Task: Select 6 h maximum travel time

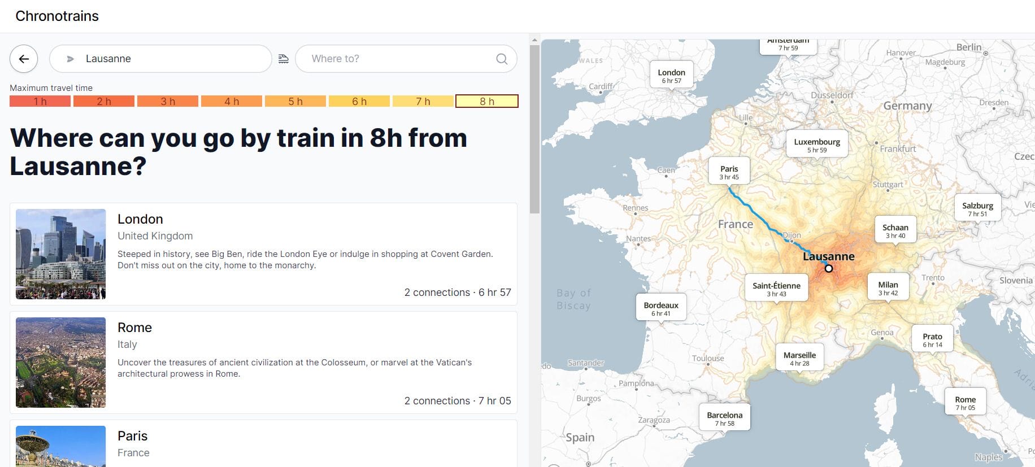Action: 359,101
